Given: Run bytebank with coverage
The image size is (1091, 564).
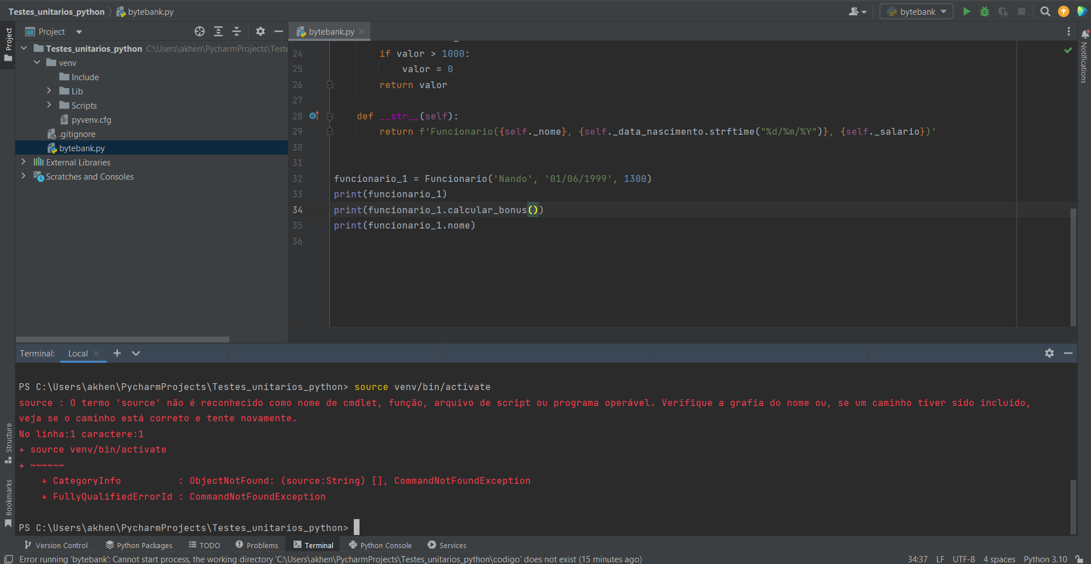Looking at the screenshot, I should tap(1003, 11).
